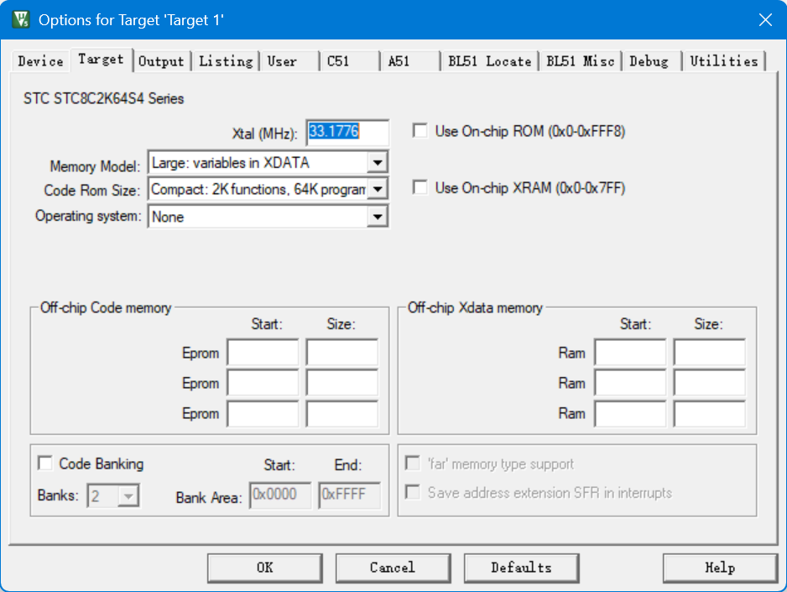Click the Keil uVision icon in title bar
This screenshot has width=787, height=592.
(x=21, y=20)
